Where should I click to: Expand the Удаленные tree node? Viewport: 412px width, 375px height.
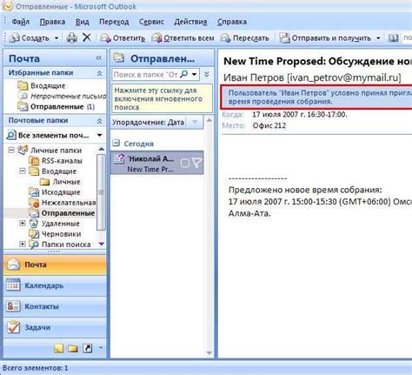tap(23, 224)
